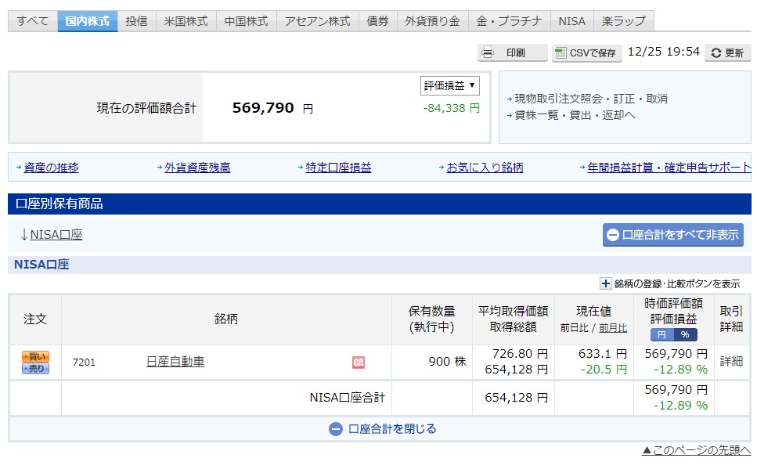Image resolution: width=757 pixels, height=469 pixels.
Task: Click the 900 株 holding quantity
Action: tap(448, 362)
